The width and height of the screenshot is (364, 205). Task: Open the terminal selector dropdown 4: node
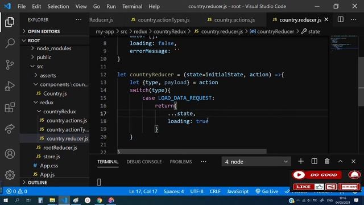(257, 162)
